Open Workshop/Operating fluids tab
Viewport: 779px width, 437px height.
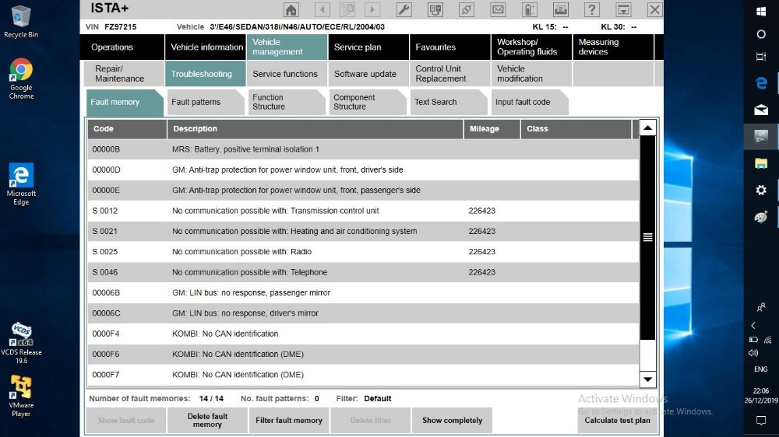click(531, 47)
